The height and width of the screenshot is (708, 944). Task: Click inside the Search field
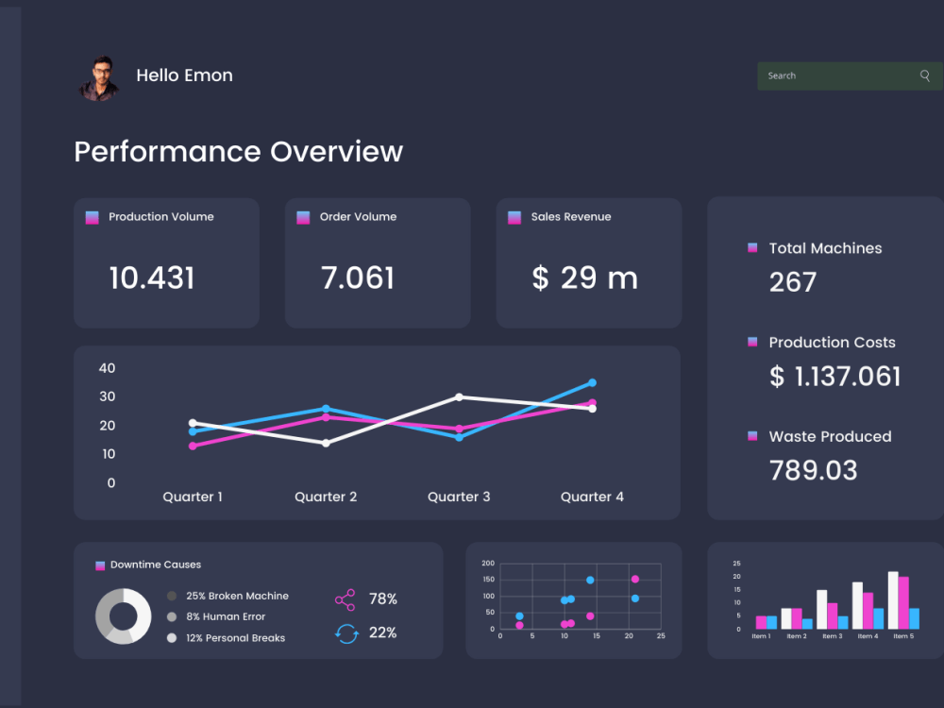pos(850,76)
